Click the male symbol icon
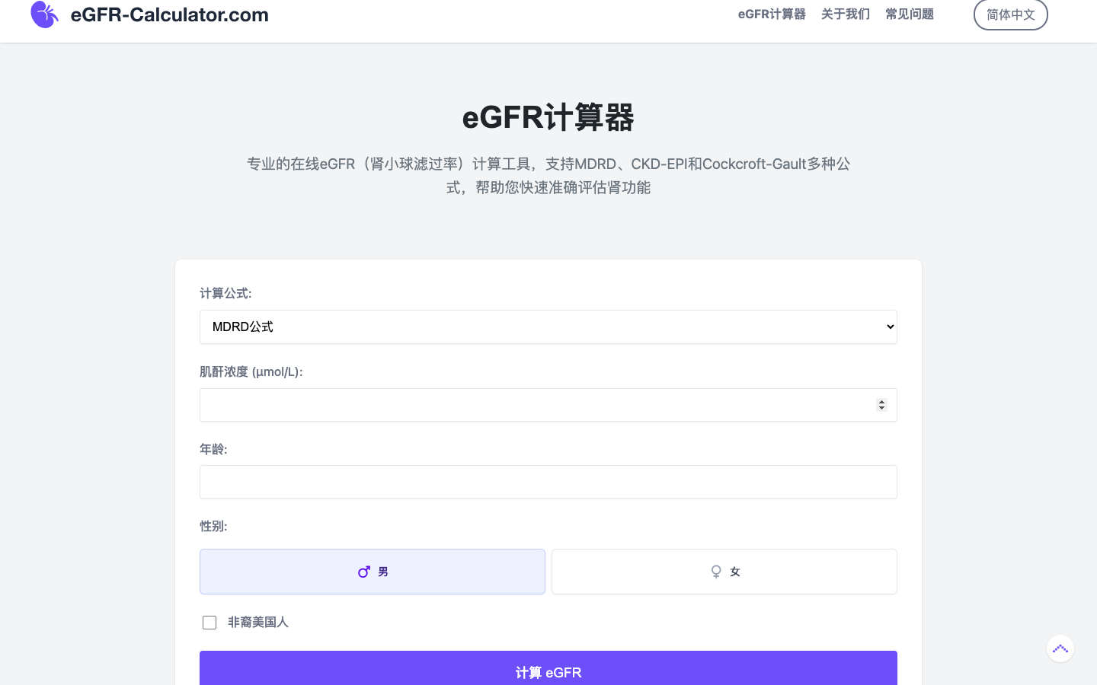The height and width of the screenshot is (685, 1097). 364,572
